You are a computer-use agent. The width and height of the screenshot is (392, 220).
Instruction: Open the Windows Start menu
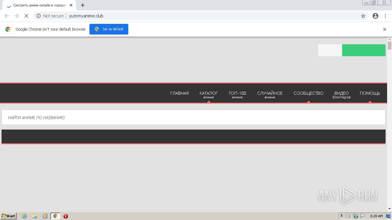8,216
